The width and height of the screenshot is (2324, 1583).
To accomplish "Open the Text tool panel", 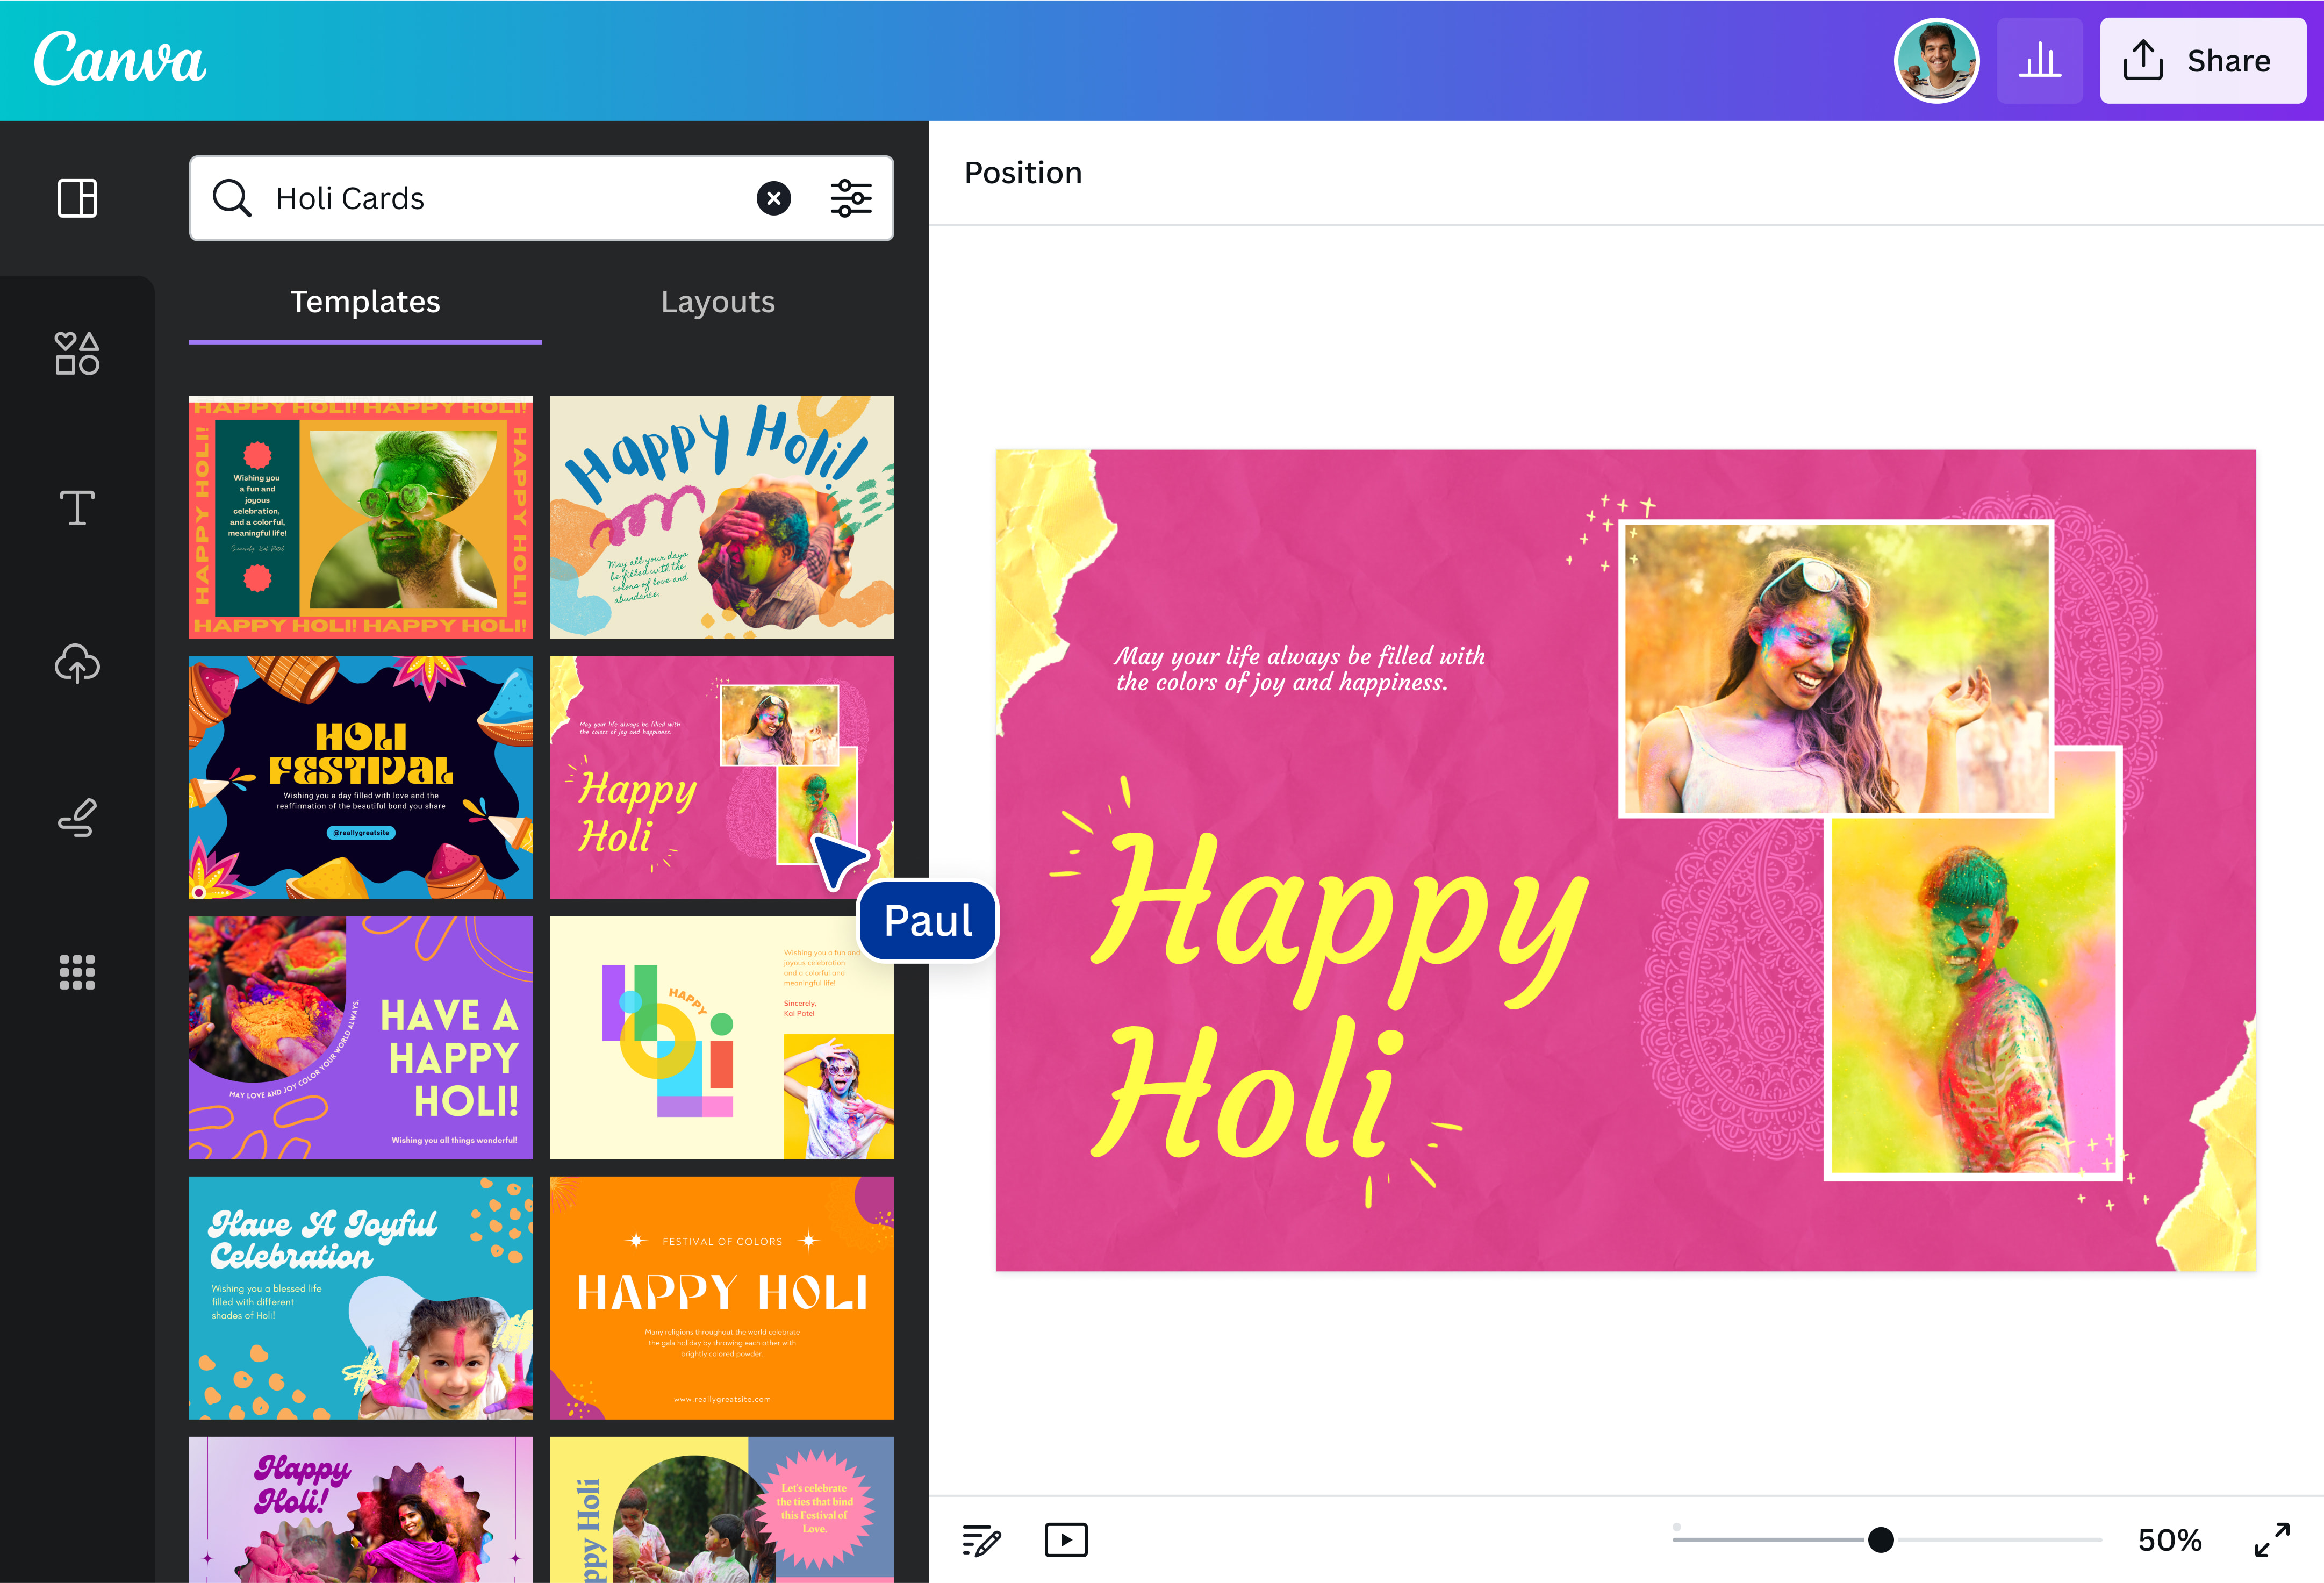I will (77, 507).
